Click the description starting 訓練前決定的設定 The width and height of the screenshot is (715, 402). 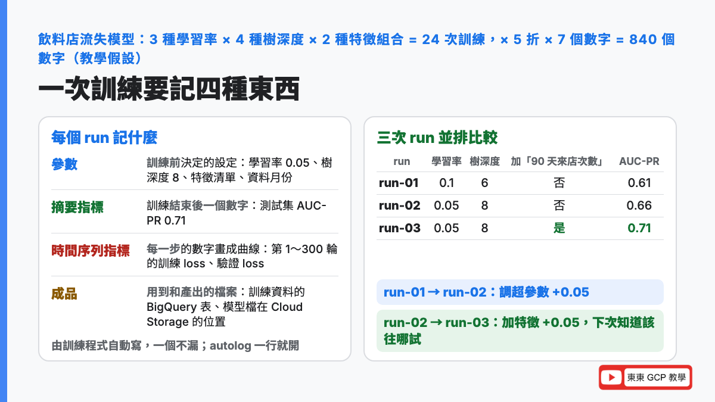[x=240, y=170]
